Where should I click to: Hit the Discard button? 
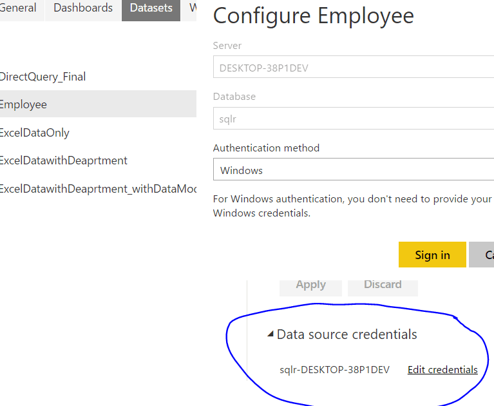[383, 285]
